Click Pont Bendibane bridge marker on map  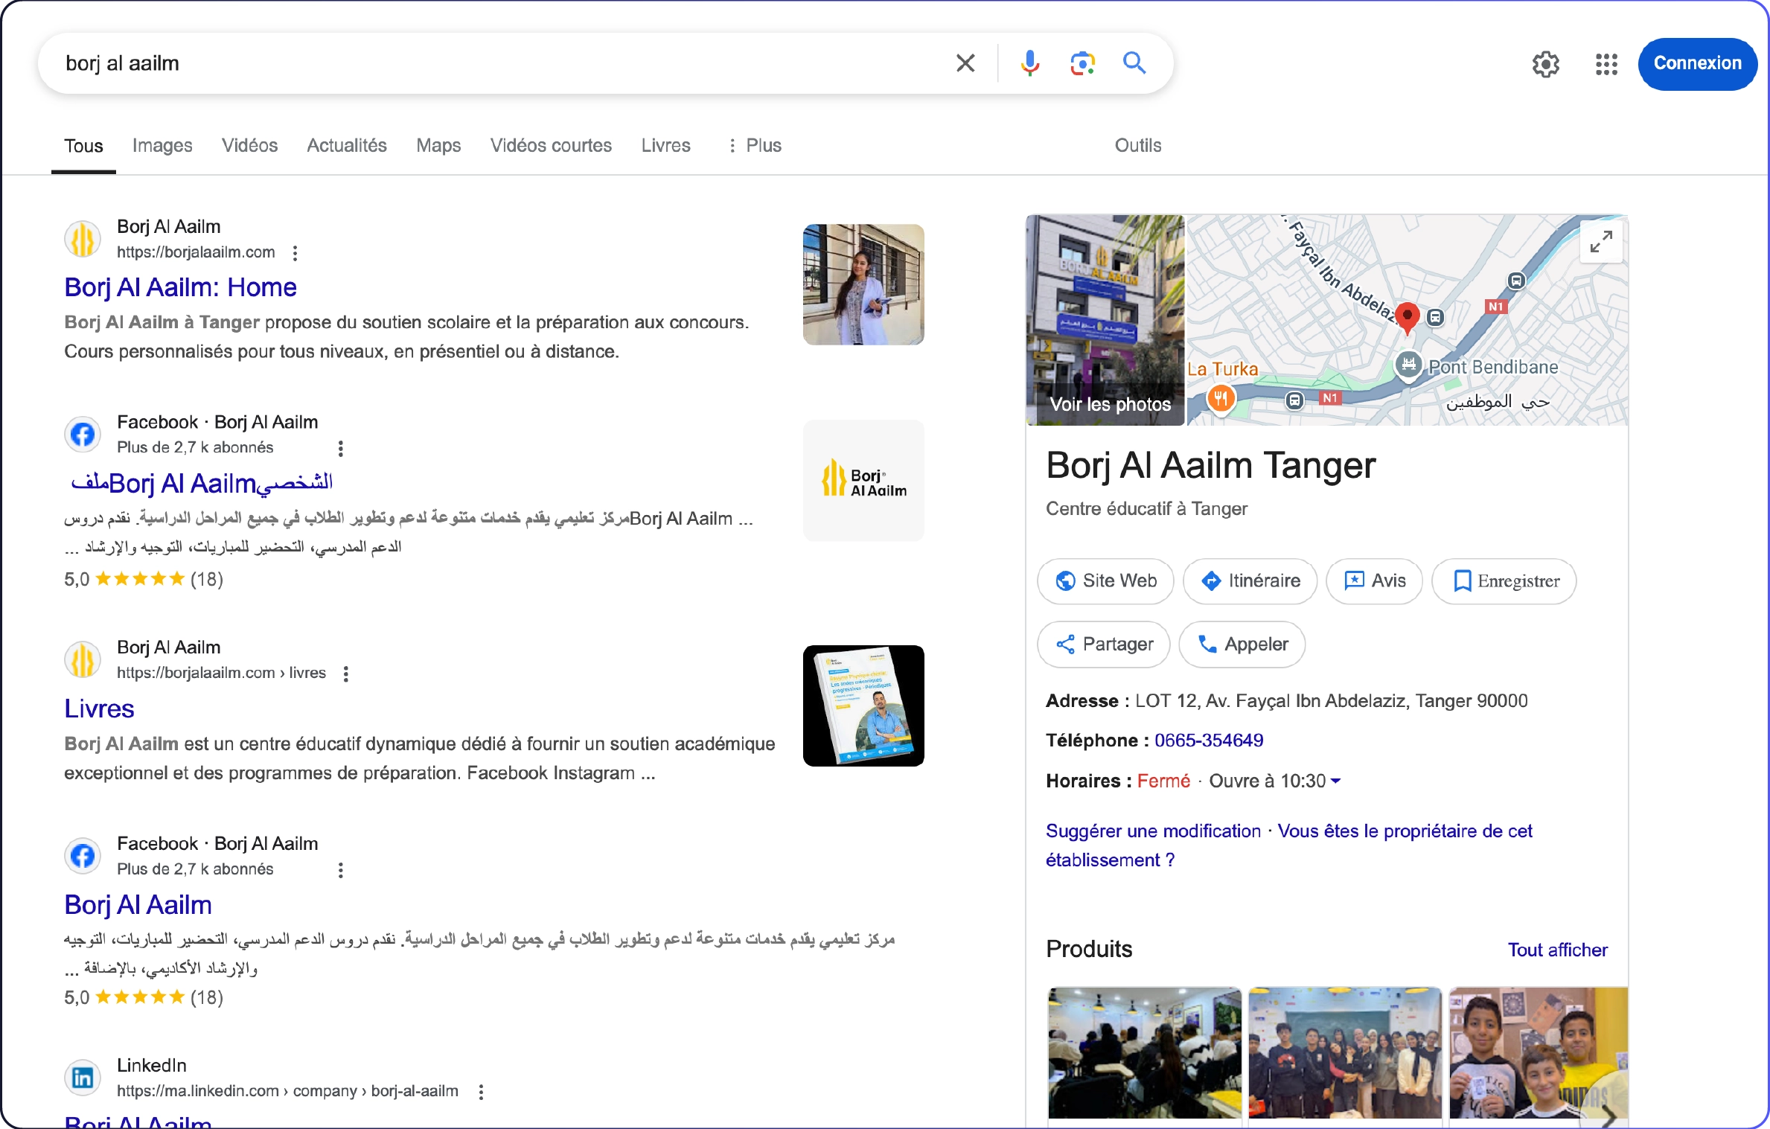pos(1408,365)
